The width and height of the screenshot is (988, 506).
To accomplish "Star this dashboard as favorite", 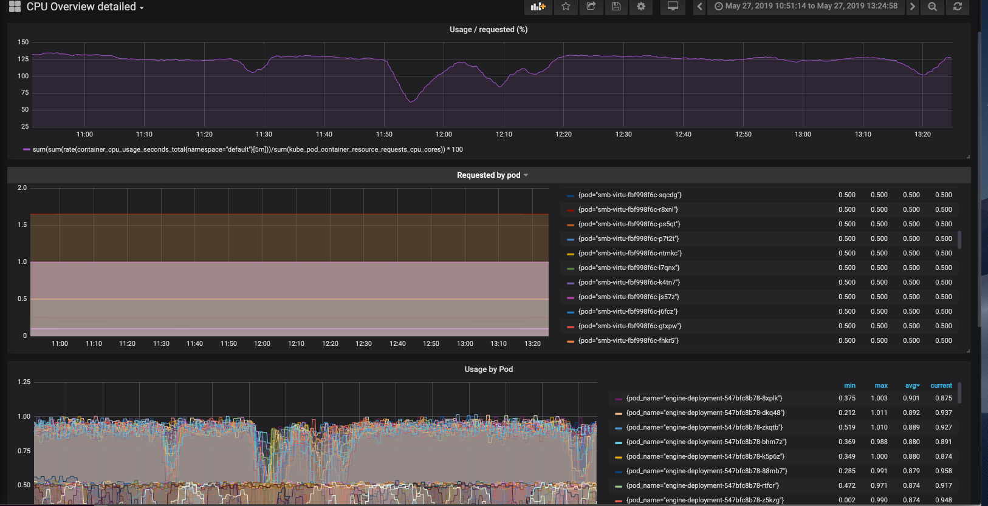I will [566, 7].
